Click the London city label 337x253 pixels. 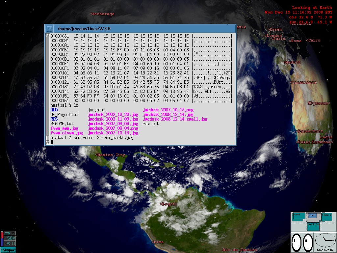[273, 36]
